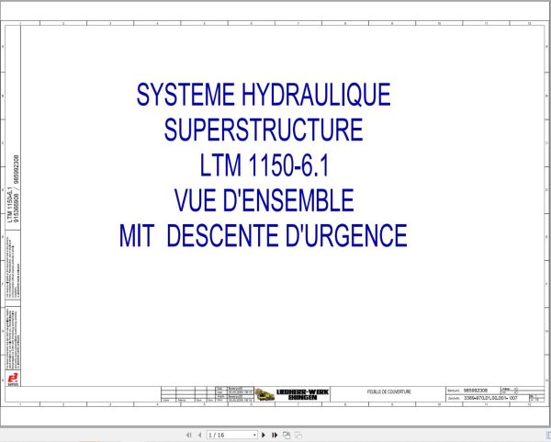Click the 'VUE D'ENSEMBLE' text line
Viewport: 551px width, 442px height.
(264, 200)
